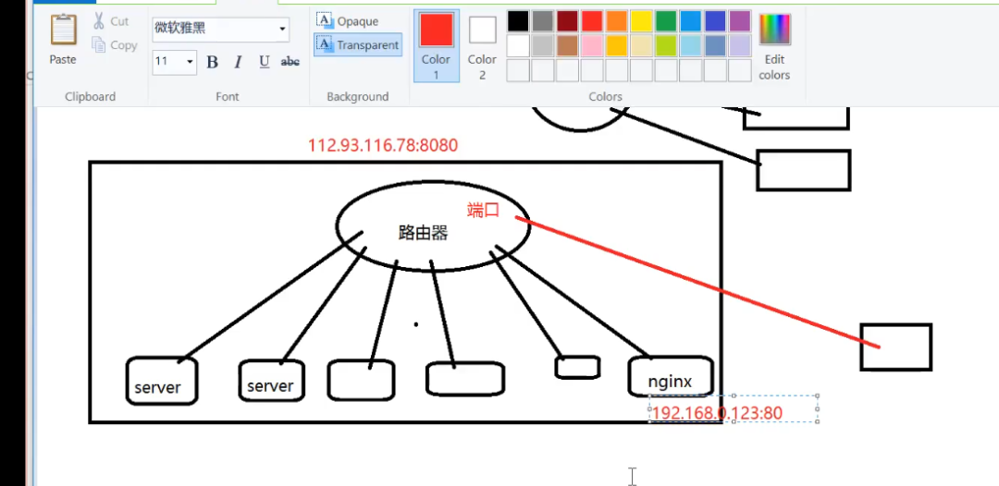Screen dimensions: 999x486
Task: Click the leftmost server box label
Action: tap(157, 387)
